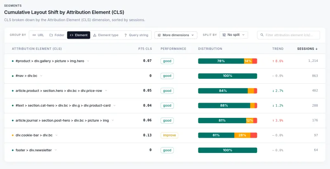Image resolution: width=330 pixels, height=169 pixels.
Task: Click the #product > div.gallery > picture > img.hero element
Action: [50, 61]
